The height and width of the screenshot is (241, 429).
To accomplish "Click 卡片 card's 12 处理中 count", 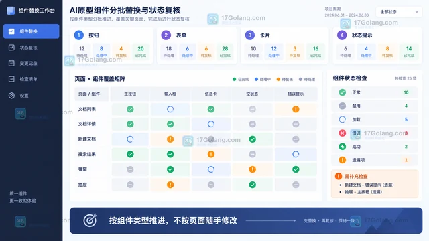I will click(274, 51).
